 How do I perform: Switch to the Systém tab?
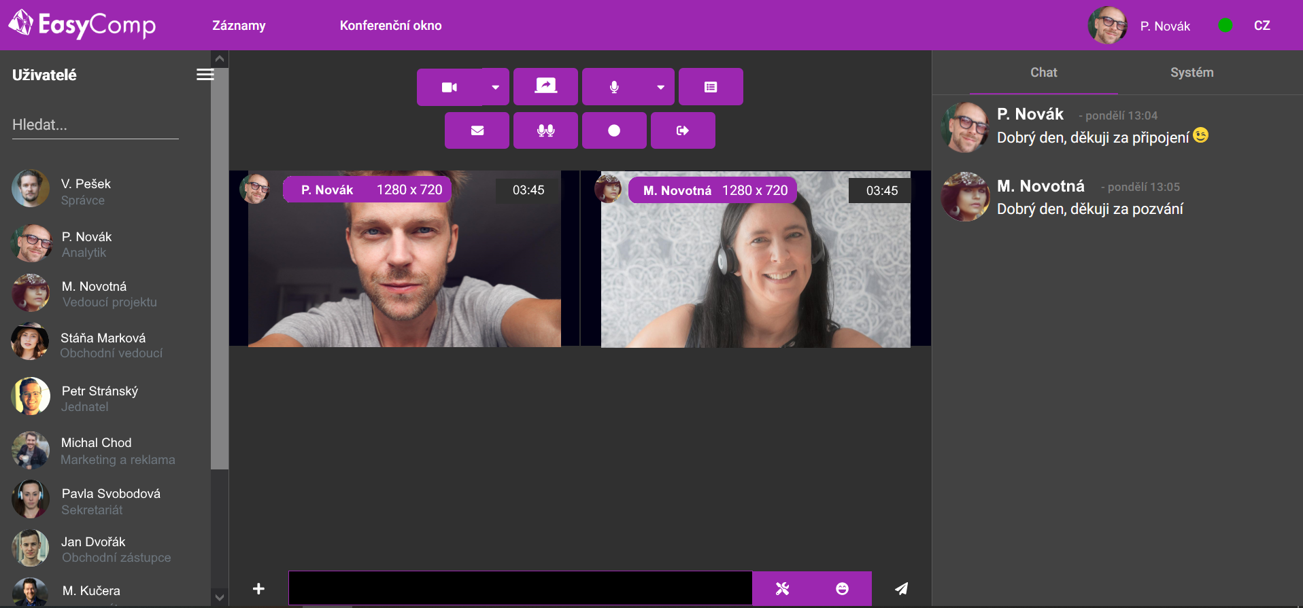(x=1191, y=73)
